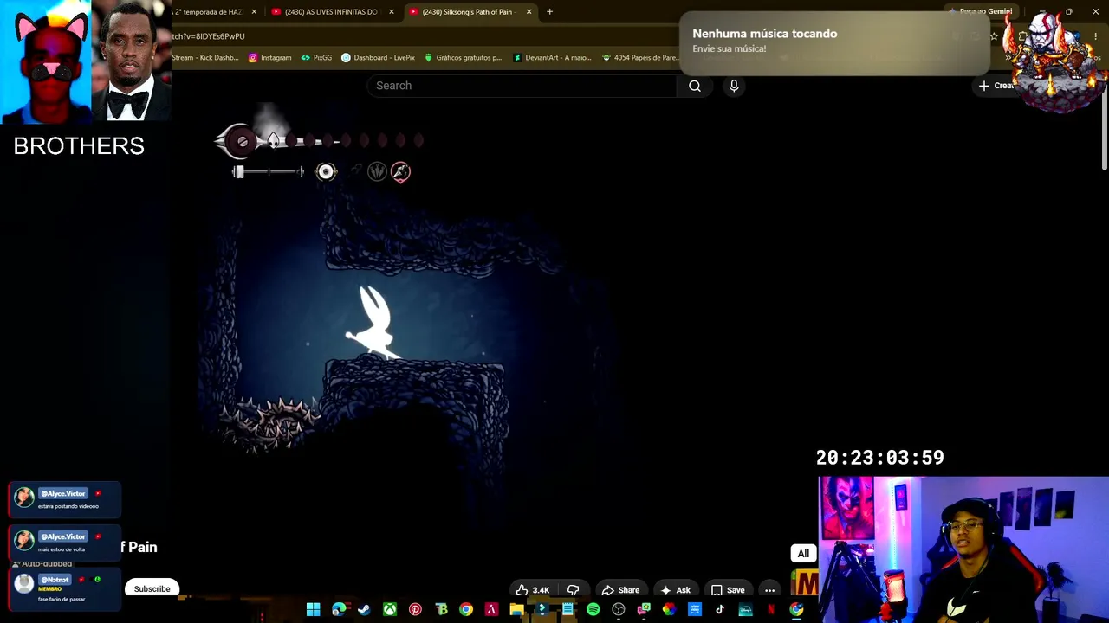Open the more actions three-dot menu

[x=769, y=590]
